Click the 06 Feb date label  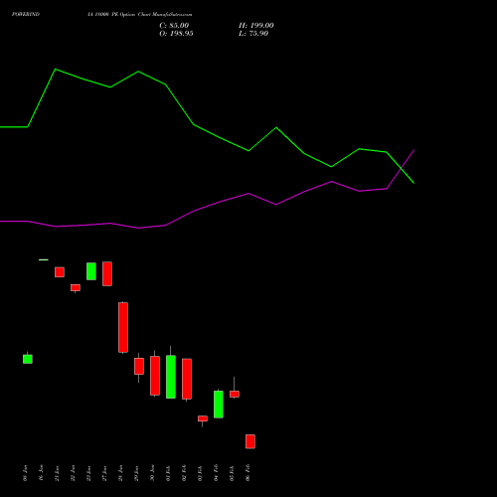pyautogui.click(x=248, y=473)
